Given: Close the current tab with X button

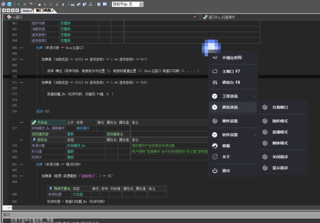Looking at the screenshot, I should [x=16, y=10].
